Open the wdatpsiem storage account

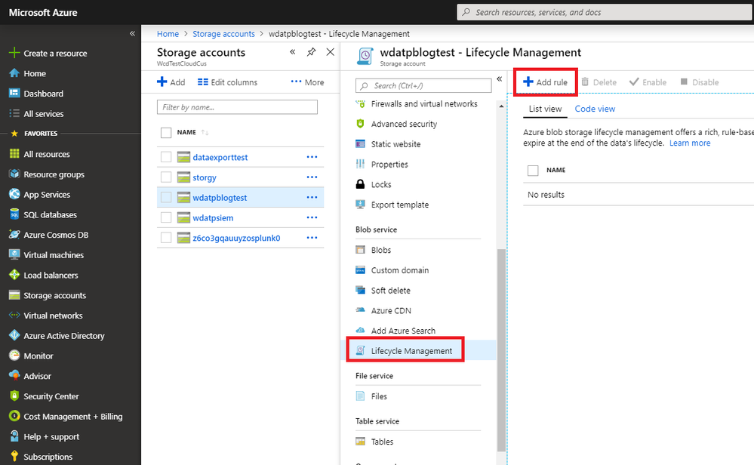tap(213, 218)
